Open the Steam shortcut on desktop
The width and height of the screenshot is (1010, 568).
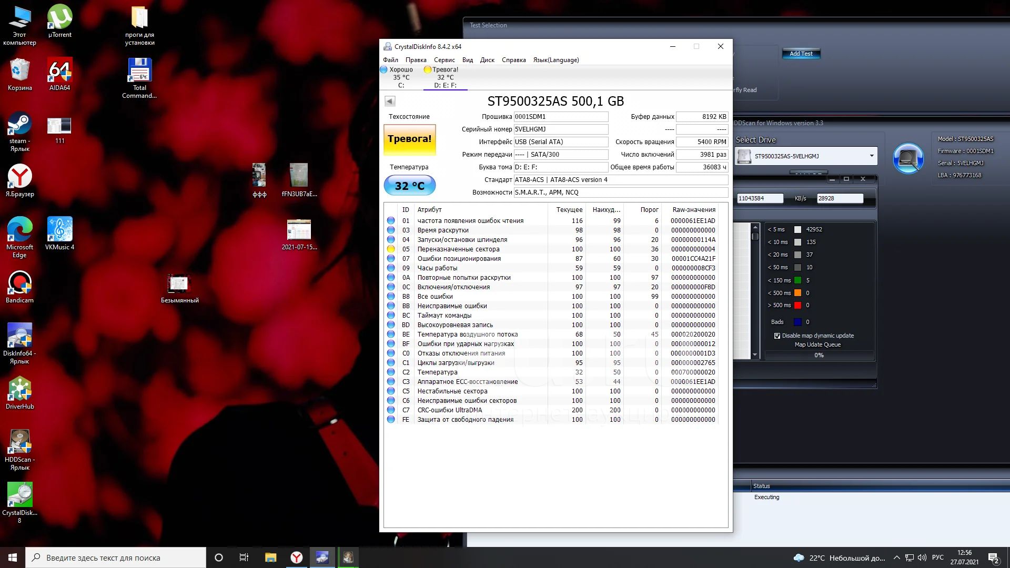(19, 131)
